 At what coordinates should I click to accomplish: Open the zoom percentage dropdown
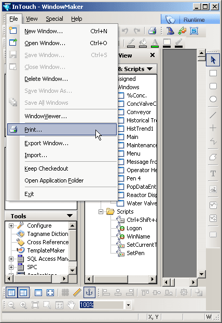(129, 305)
